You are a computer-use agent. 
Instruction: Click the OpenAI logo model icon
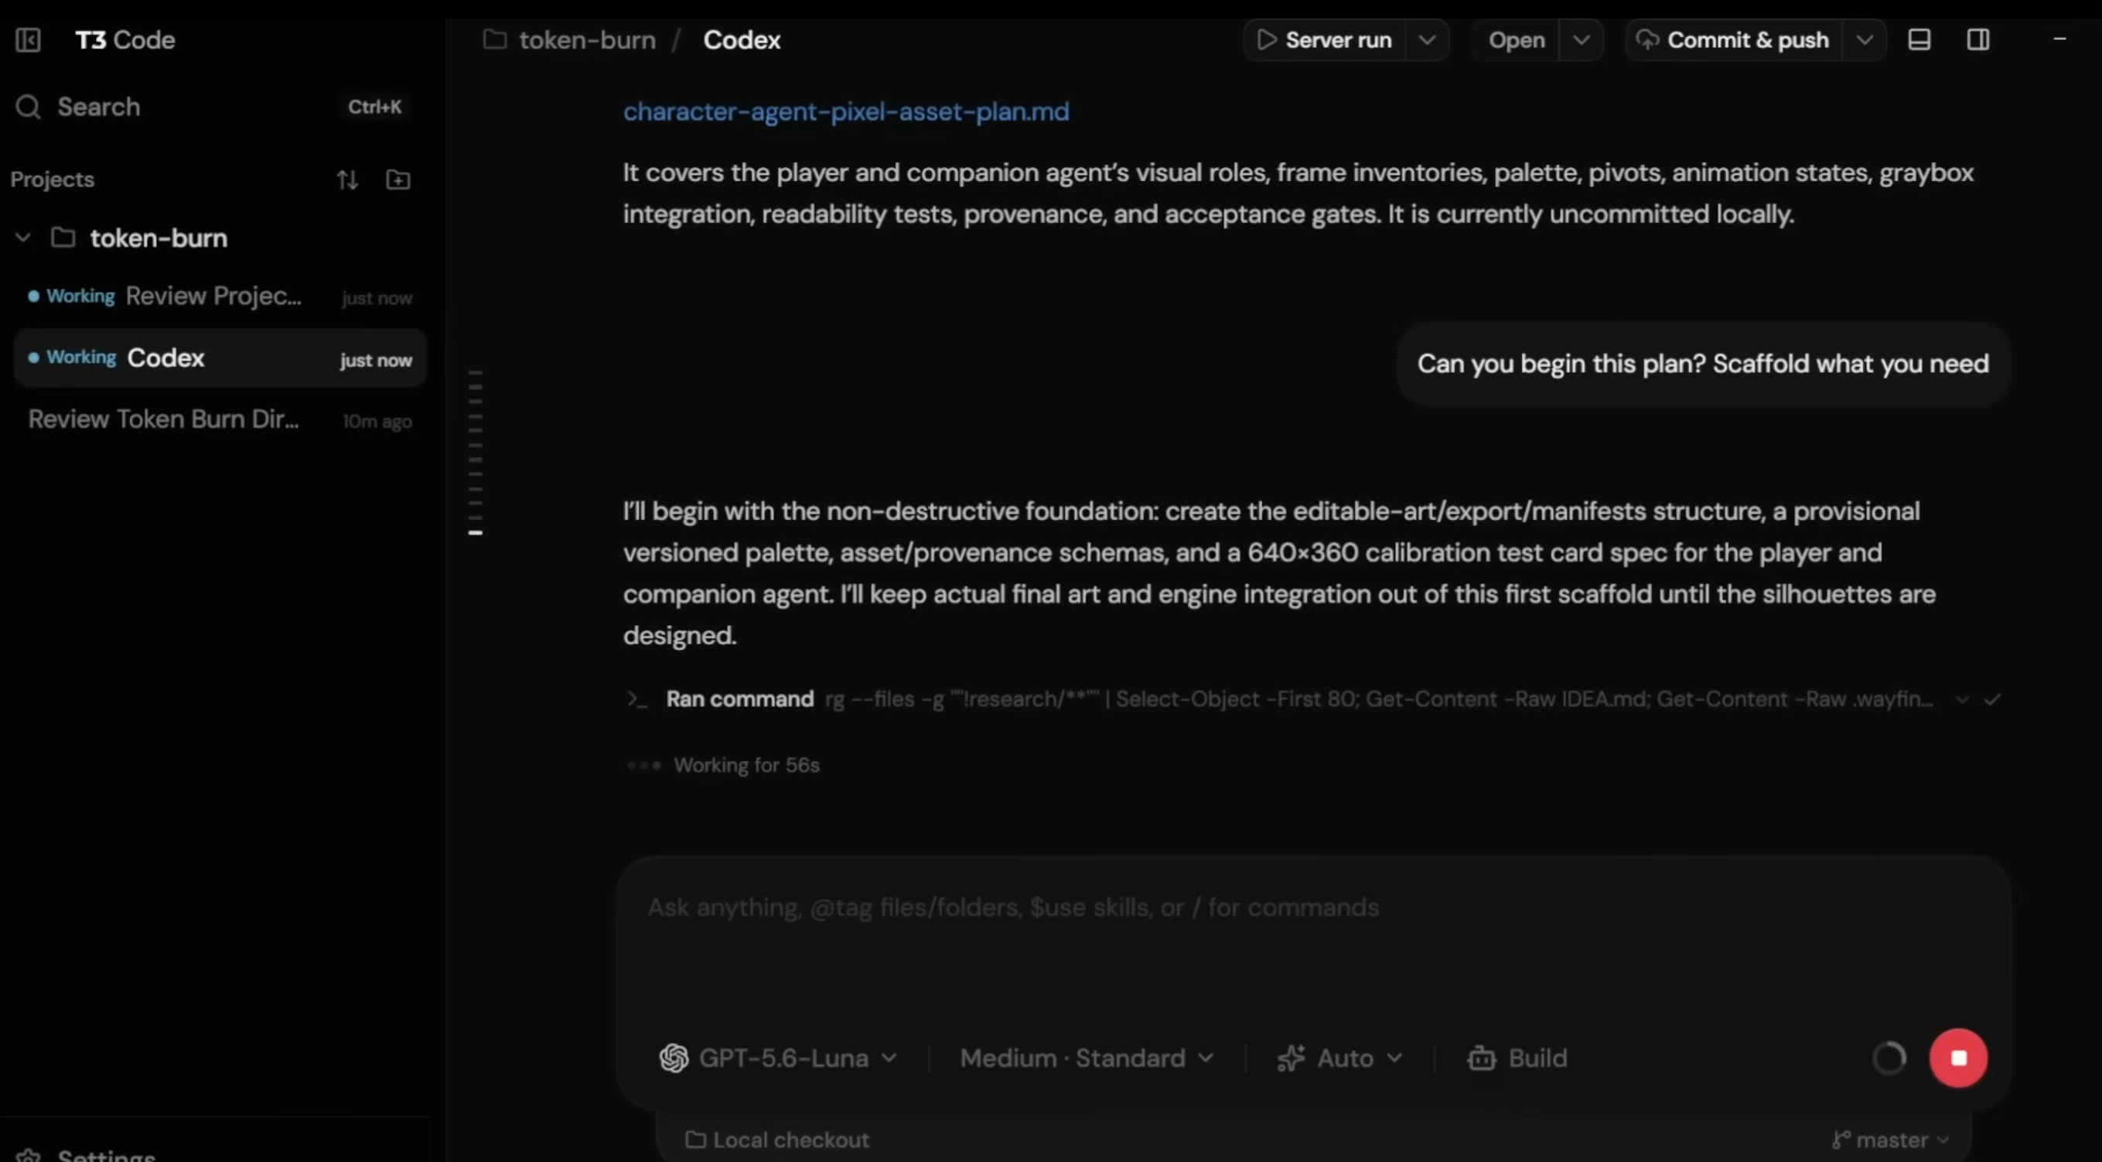(x=674, y=1058)
